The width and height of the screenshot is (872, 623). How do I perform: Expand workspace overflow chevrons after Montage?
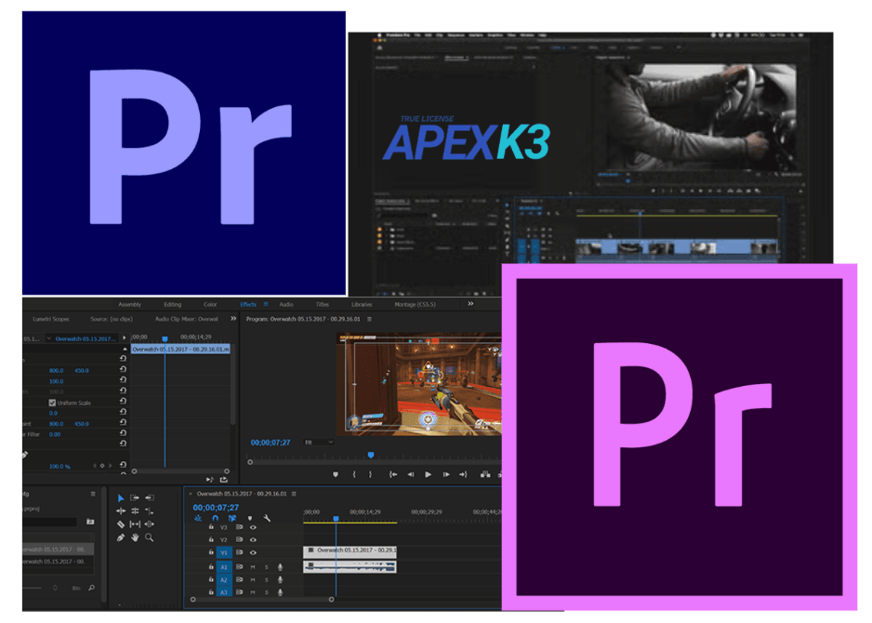pyautogui.click(x=470, y=304)
